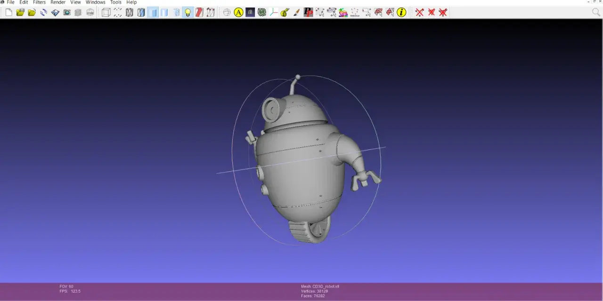Toggle flat shading cylinder icon
Screen dimensions: 603x301
pos(164,12)
